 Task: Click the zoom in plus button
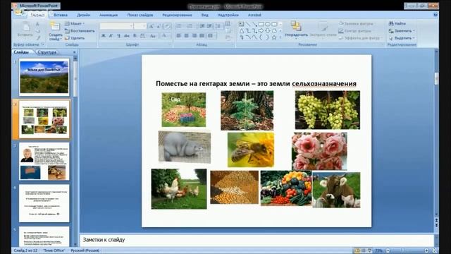click(426, 251)
